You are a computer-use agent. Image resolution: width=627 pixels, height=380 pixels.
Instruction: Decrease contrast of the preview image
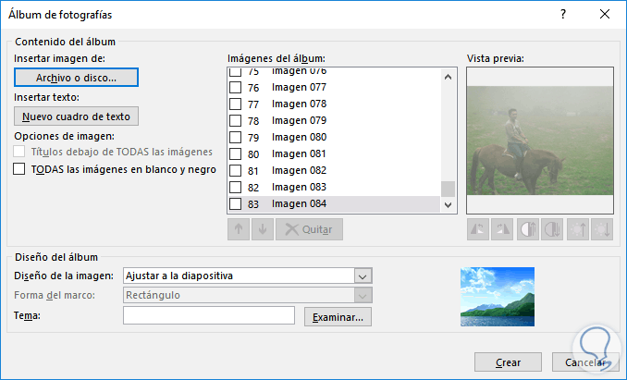tap(552, 229)
